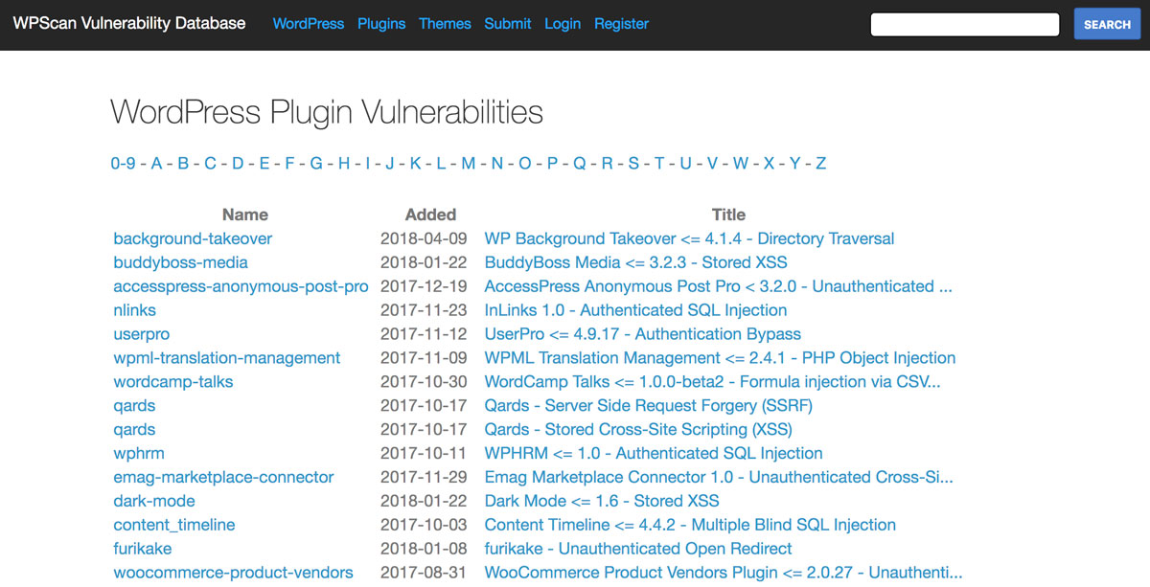Open the emag-marketplace-connector plugin link
Image resolution: width=1150 pixels, height=587 pixels.
(x=223, y=477)
